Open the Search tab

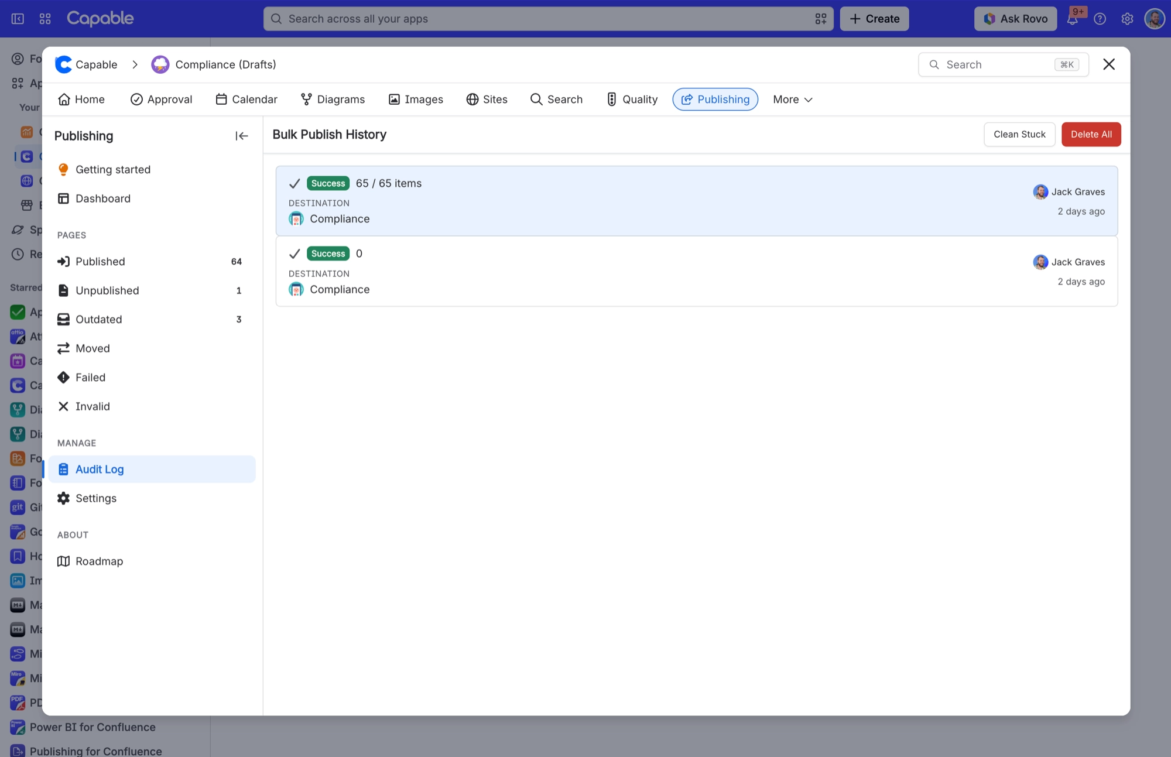[556, 100]
